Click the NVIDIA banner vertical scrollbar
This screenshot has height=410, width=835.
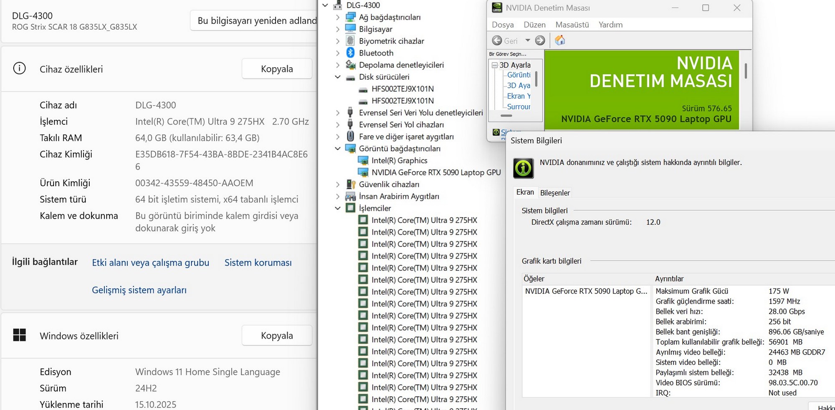coord(746,71)
